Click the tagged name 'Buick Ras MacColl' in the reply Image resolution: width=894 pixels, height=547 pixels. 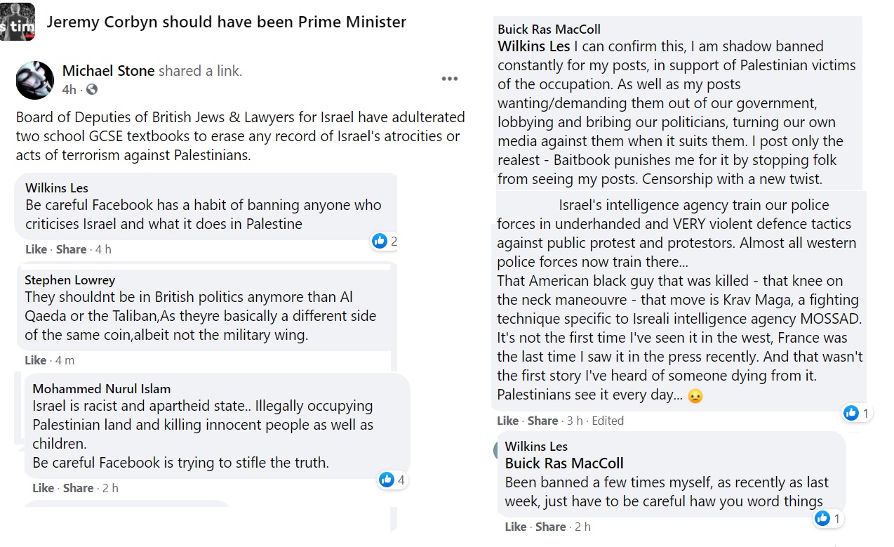pos(564,463)
